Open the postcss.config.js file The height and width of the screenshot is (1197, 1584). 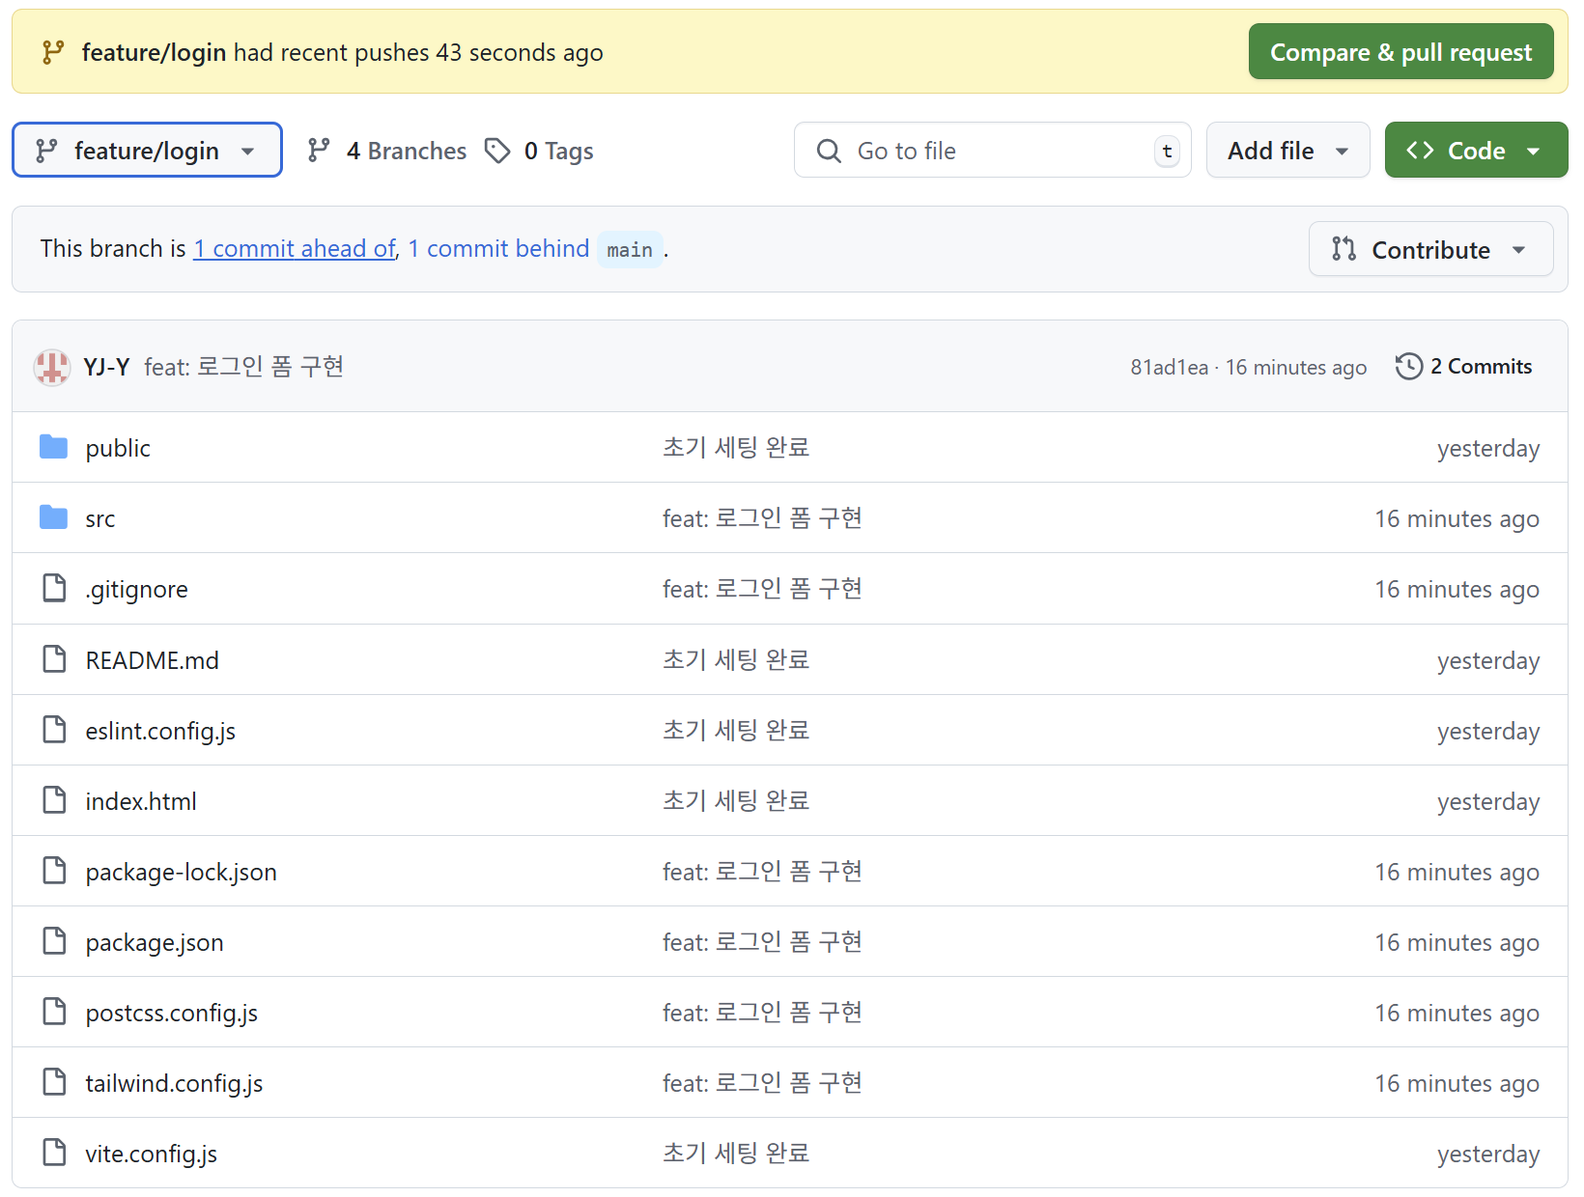[171, 1013]
